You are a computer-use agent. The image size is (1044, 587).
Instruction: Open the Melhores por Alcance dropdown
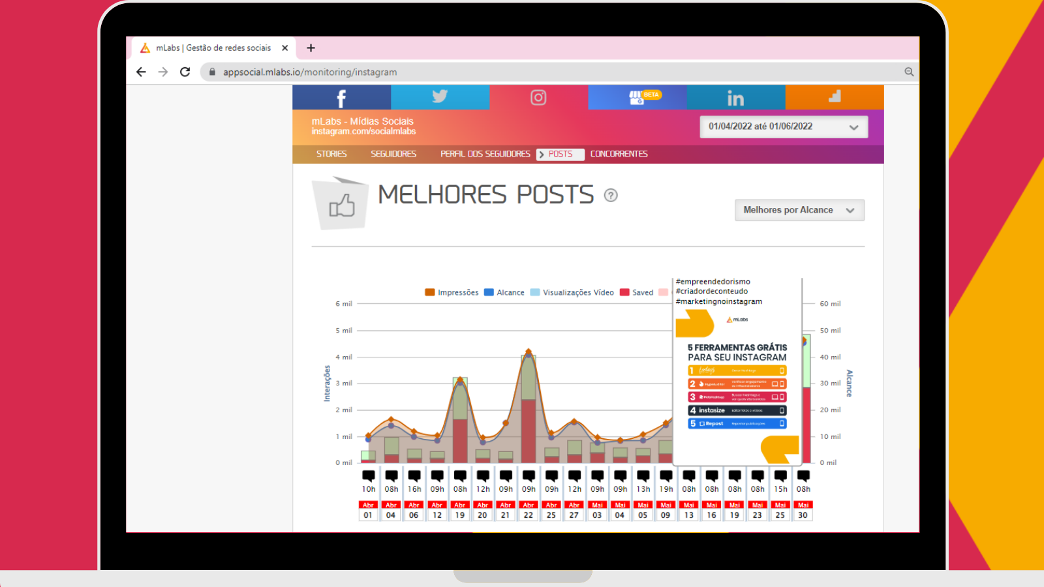(x=799, y=210)
